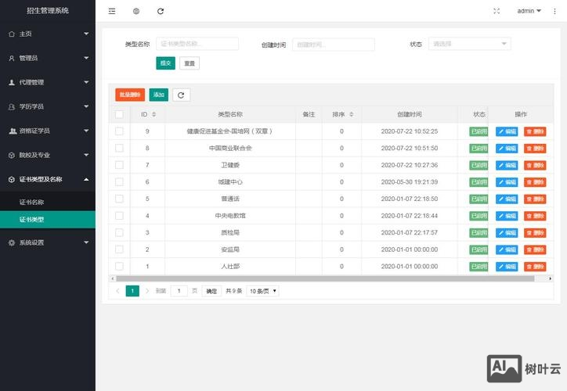Open the website globe icon in top bar

(136, 11)
